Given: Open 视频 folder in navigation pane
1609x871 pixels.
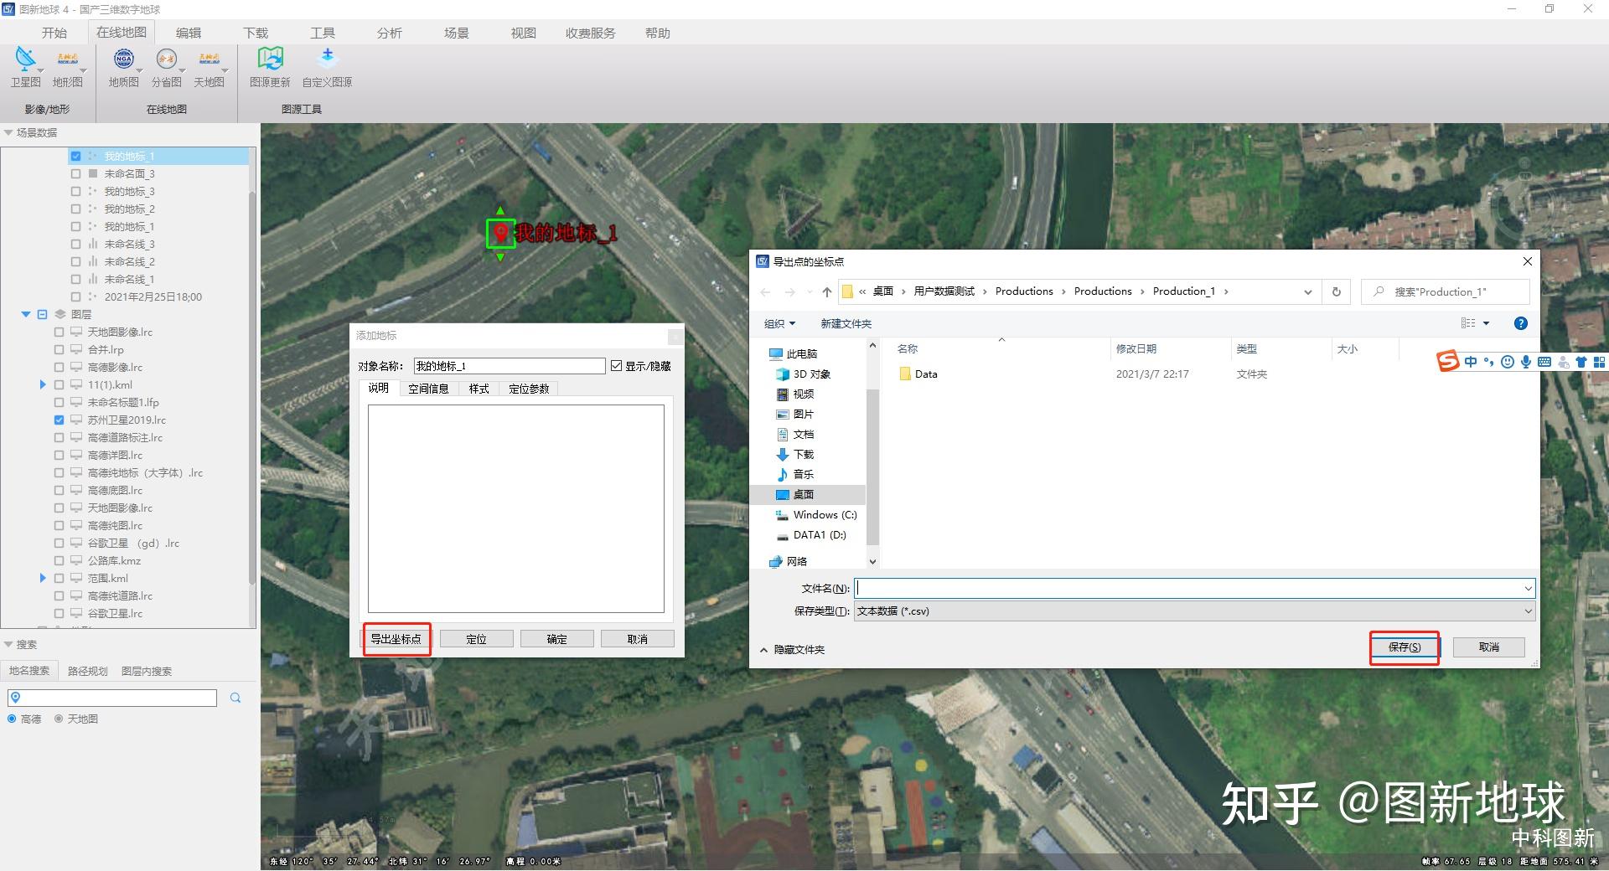Looking at the screenshot, I should (795, 394).
